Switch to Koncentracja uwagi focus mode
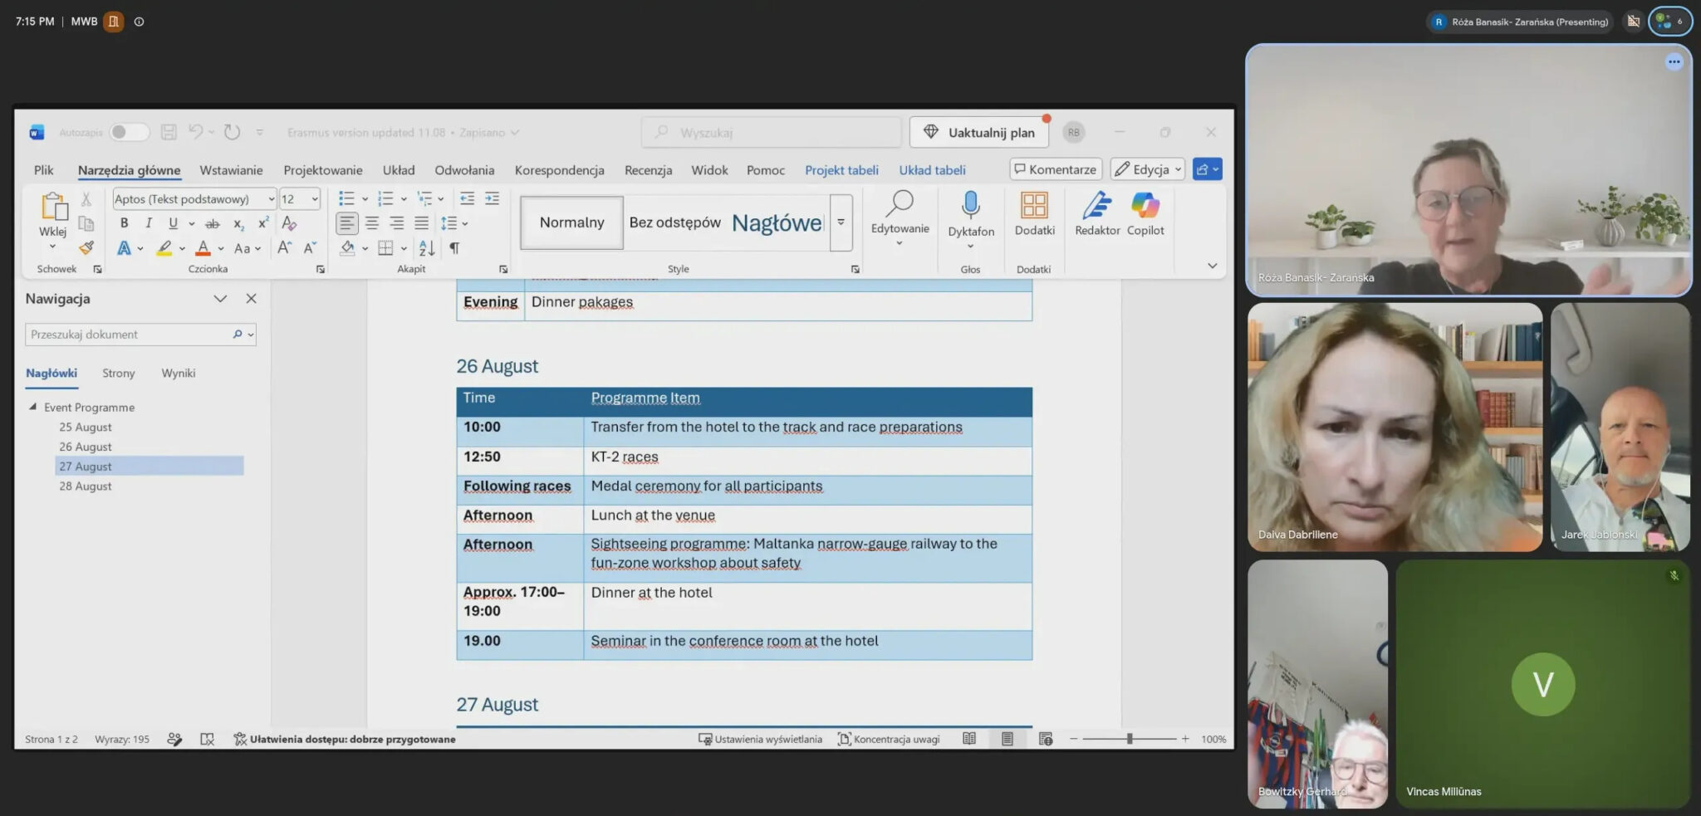Screen dimensions: 1701x816 coord(889,739)
